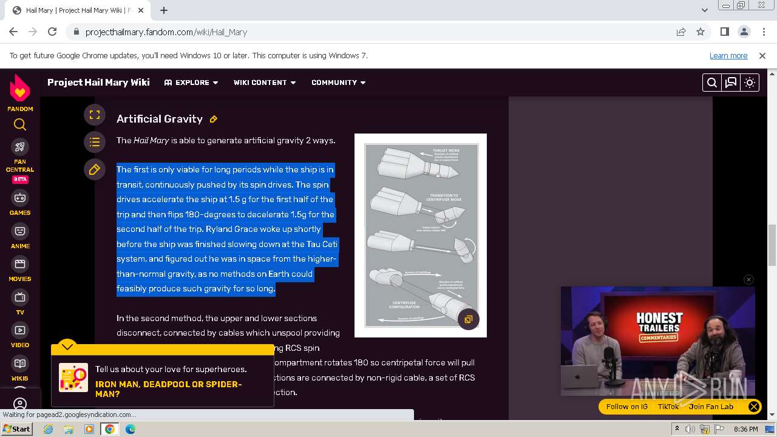Click the user profile avatar in sidebar

click(x=20, y=404)
